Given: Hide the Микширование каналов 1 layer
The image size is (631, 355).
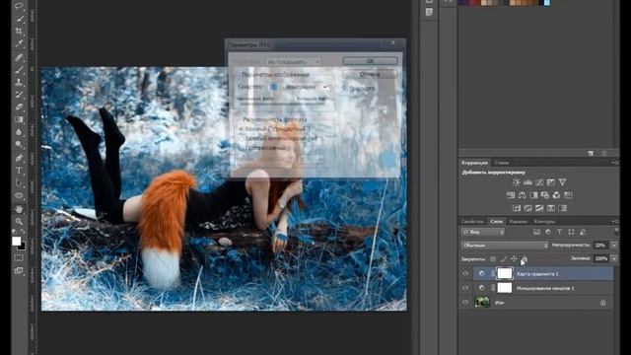Looking at the screenshot, I should click(x=465, y=288).
